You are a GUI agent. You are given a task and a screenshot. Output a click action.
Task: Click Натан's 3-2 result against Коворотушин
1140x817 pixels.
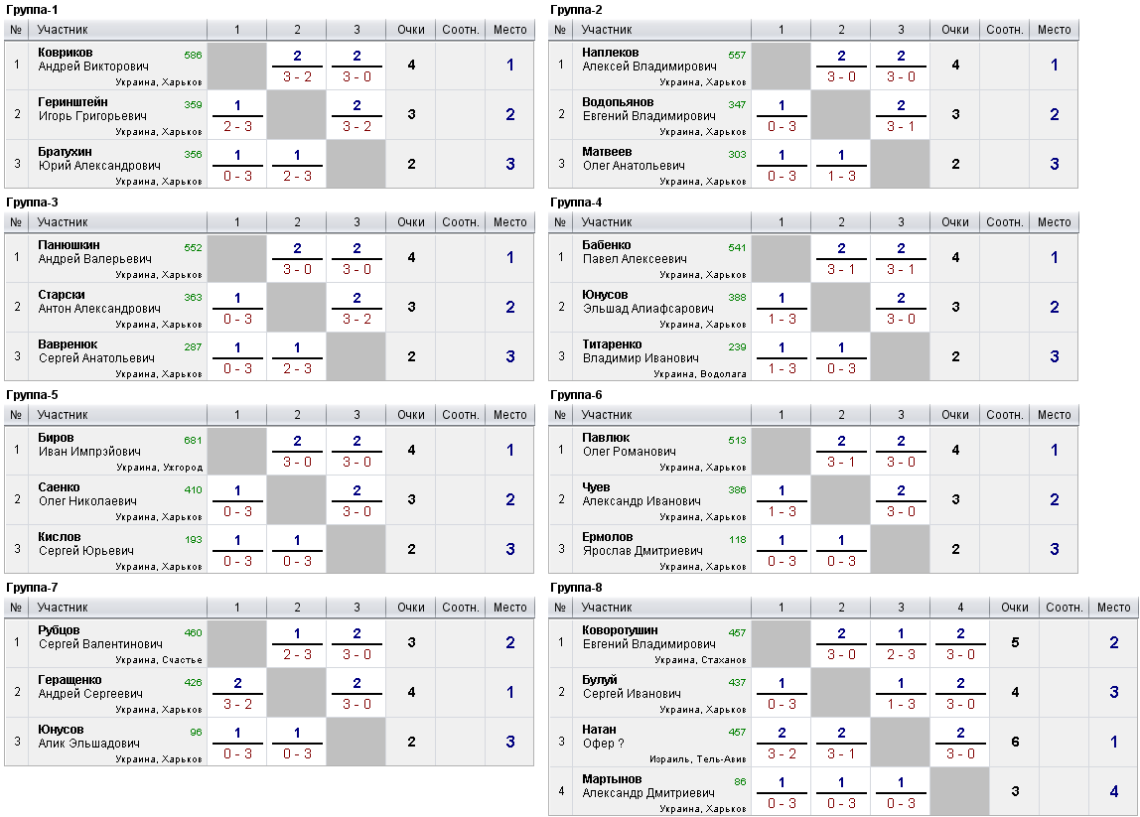[782, 743]
